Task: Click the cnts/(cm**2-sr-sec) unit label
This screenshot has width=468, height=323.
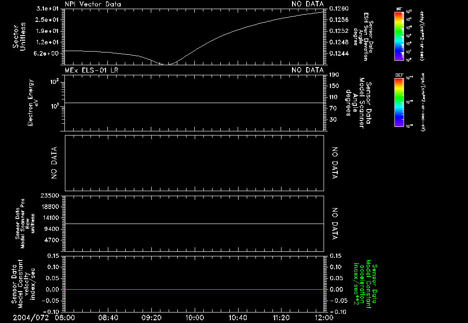Action: click(x=422, y=36)
